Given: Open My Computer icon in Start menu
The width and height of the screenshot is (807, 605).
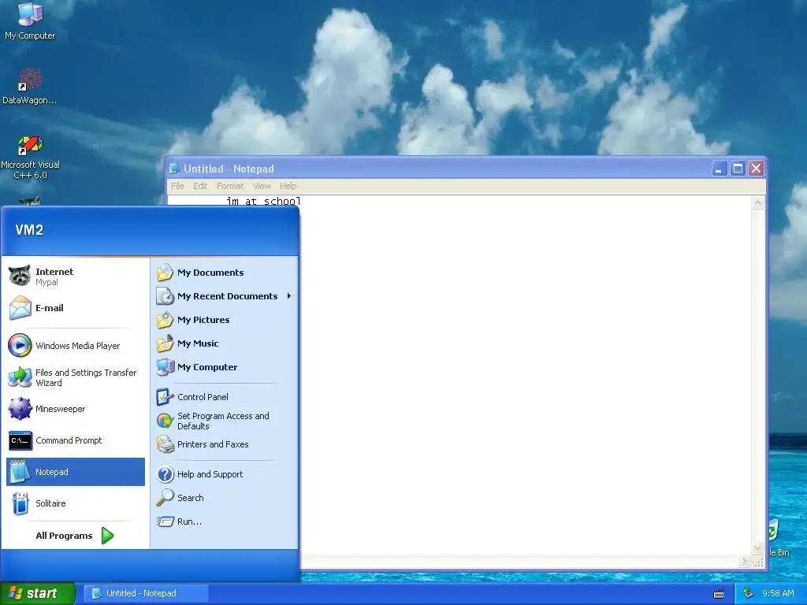Looking at the screenshot, I should (x=165, y=367).
